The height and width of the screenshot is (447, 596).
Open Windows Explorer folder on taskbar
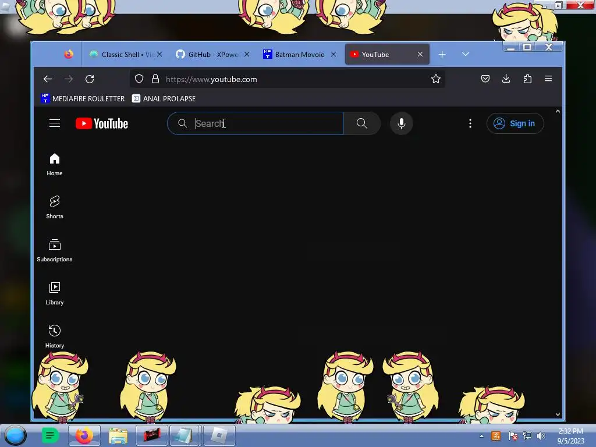(118, 435)
